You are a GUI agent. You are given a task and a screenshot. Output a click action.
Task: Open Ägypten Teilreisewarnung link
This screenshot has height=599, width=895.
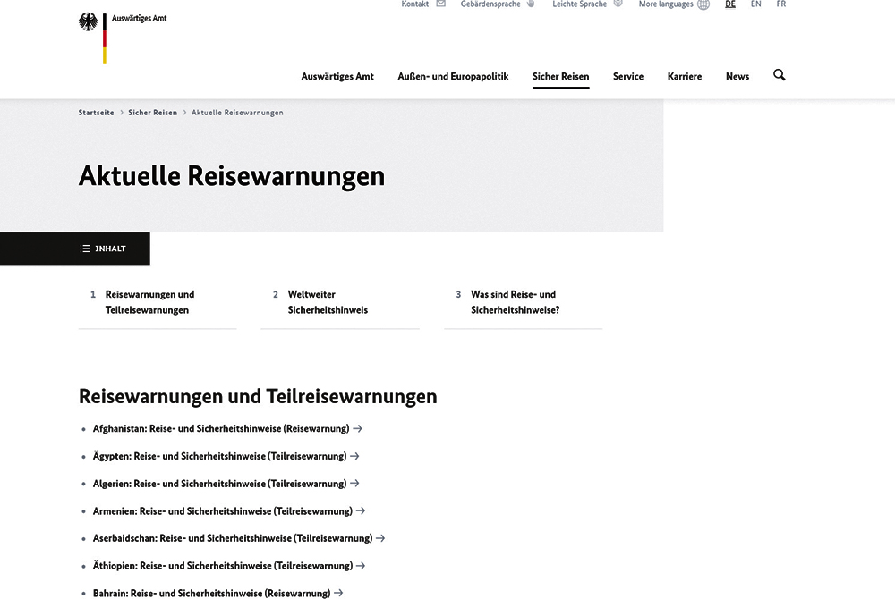click(x=219, y=456)
